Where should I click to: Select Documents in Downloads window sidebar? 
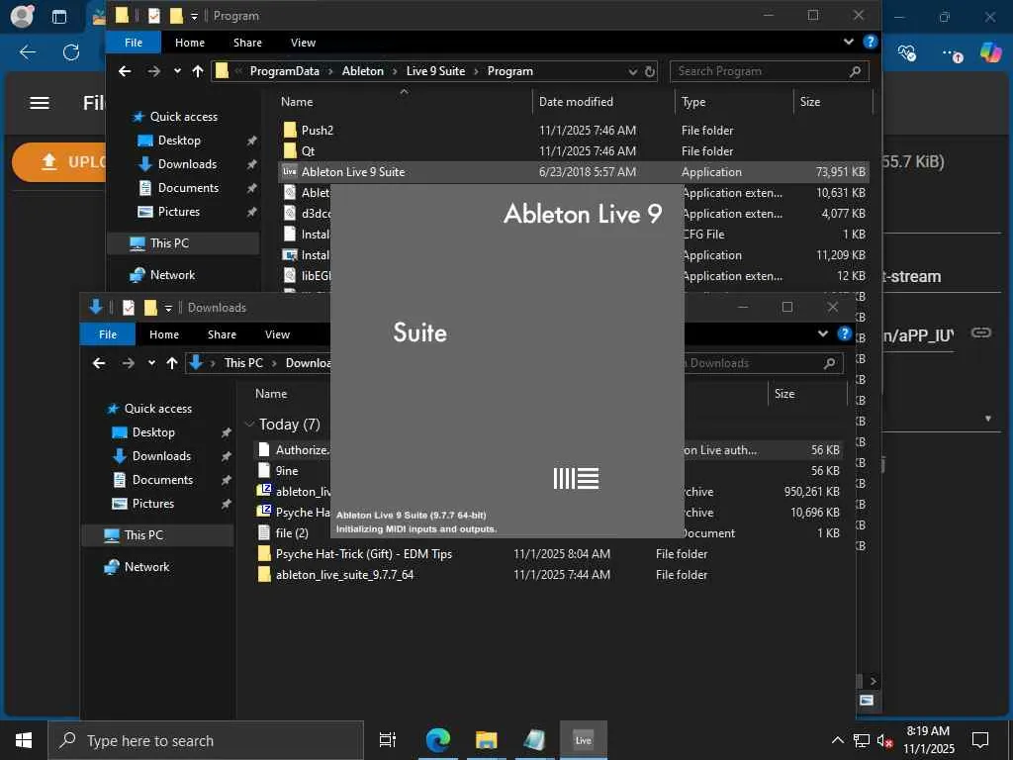coord(162,480)
